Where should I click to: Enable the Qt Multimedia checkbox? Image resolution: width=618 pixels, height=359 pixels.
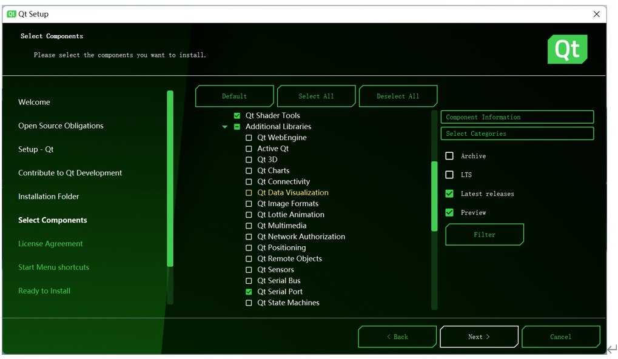pos(249,226)
